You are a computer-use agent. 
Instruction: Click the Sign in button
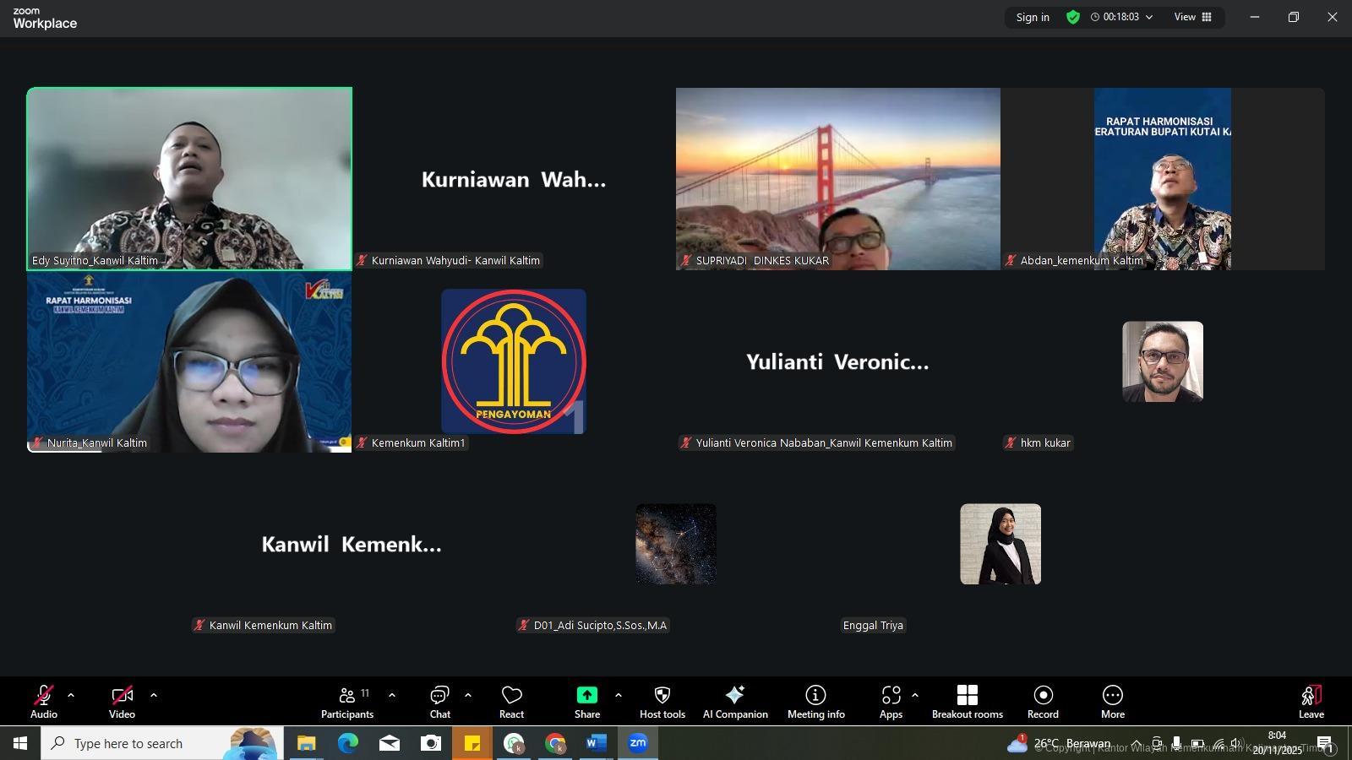[1032, 17]
